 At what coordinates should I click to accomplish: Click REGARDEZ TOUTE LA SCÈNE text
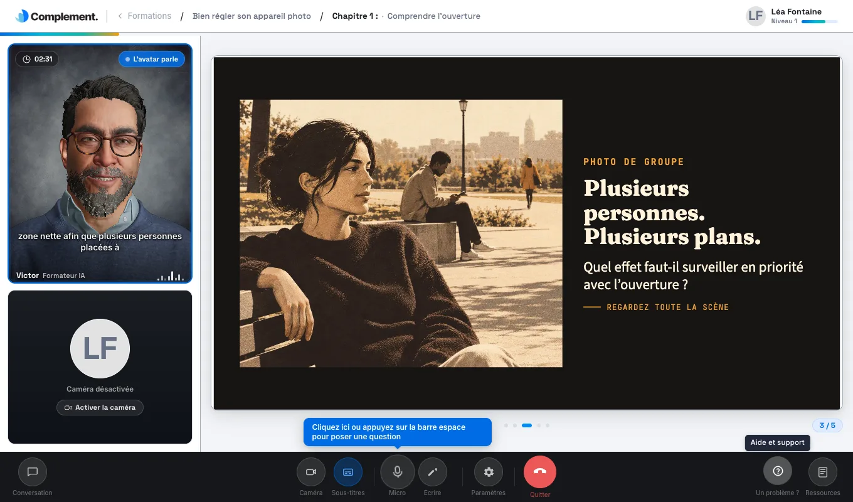tap(667, 307)
